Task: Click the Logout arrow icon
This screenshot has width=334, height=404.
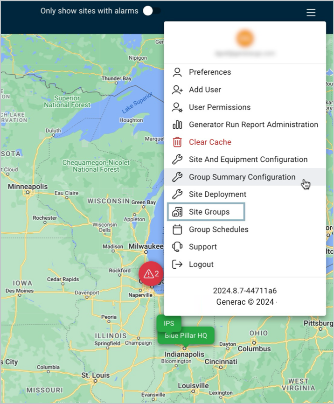Action: coord(177,265)
